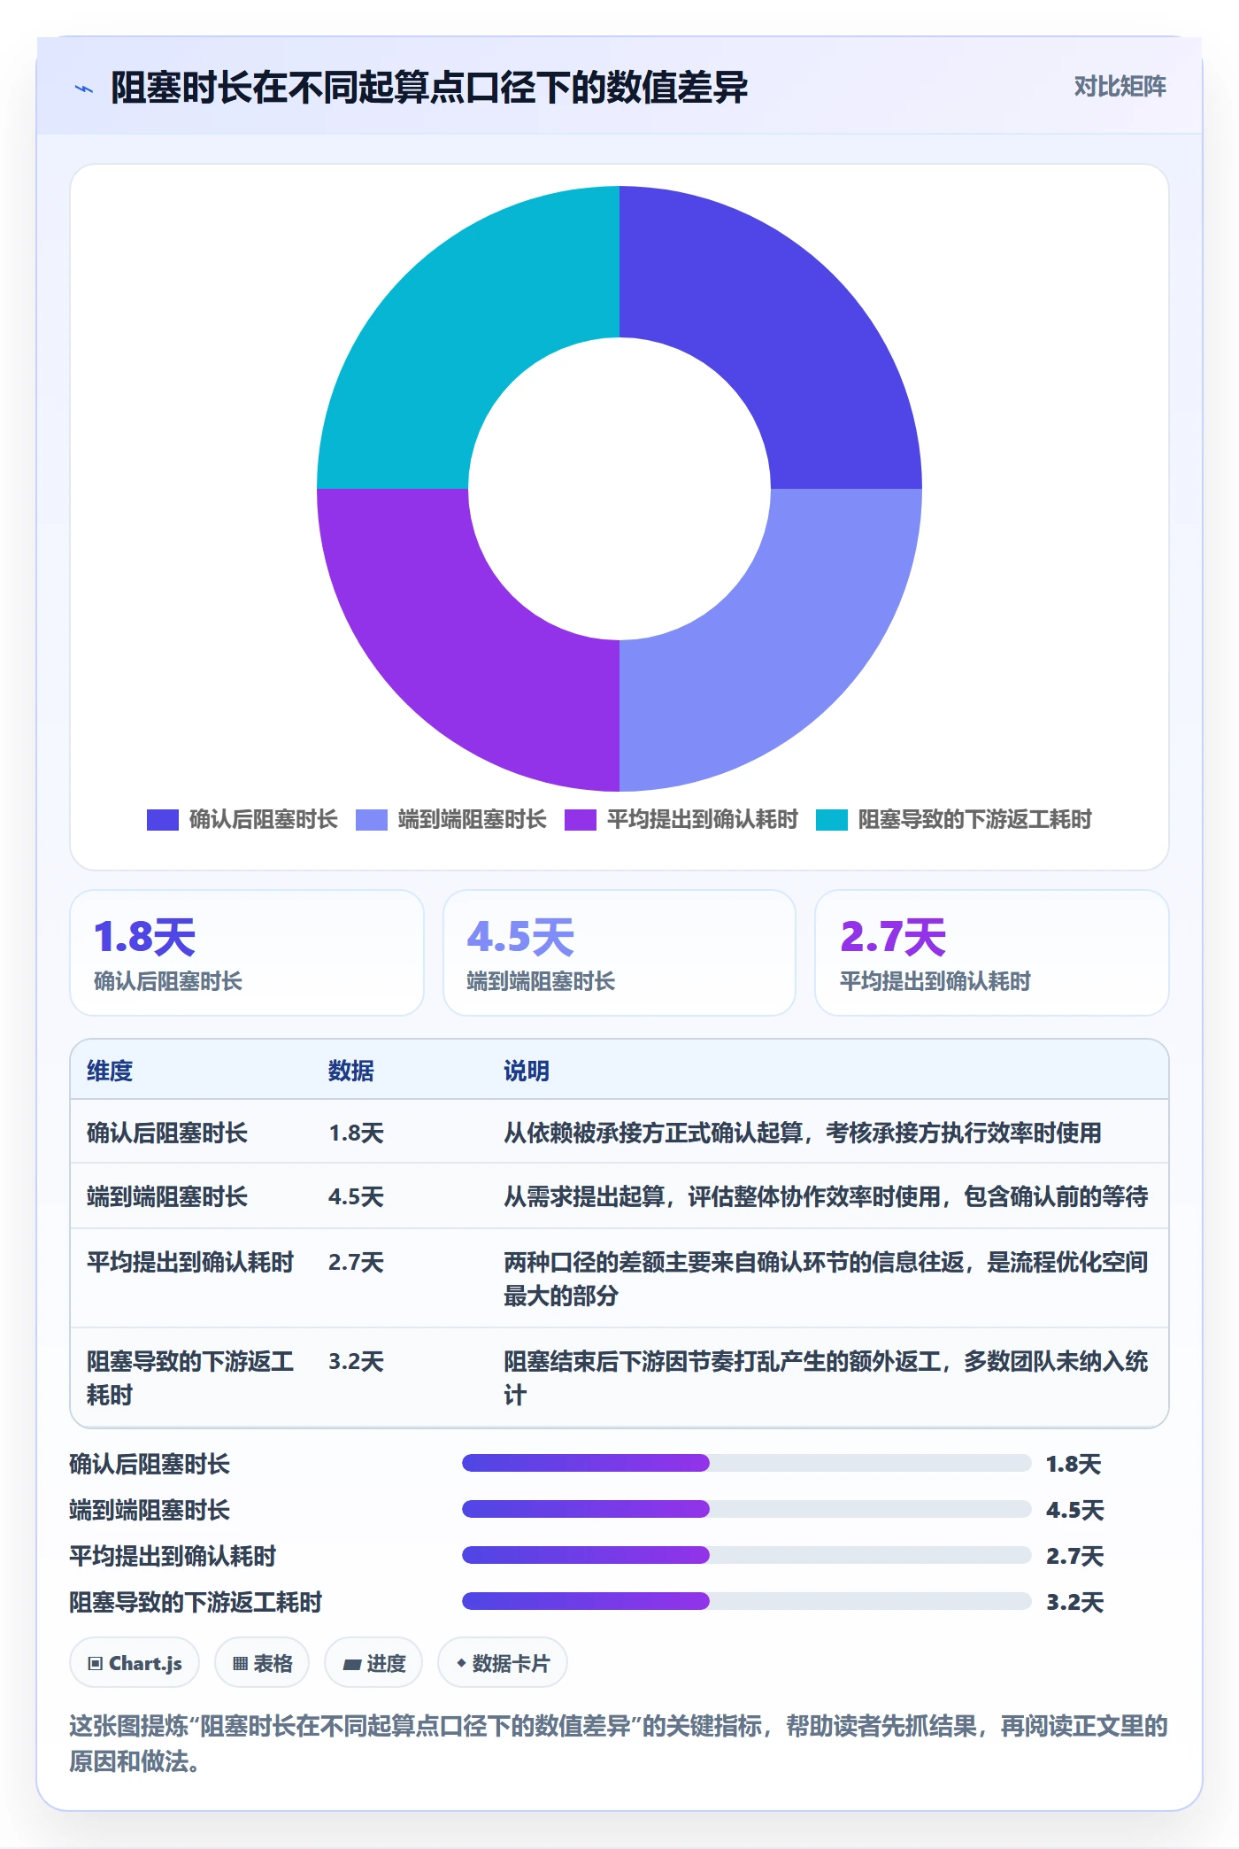Toggle the 平均提出到确认耗时 legend color box
Image resolution: width=1239 pixels, height=1849 pixels.
(581, 820)
